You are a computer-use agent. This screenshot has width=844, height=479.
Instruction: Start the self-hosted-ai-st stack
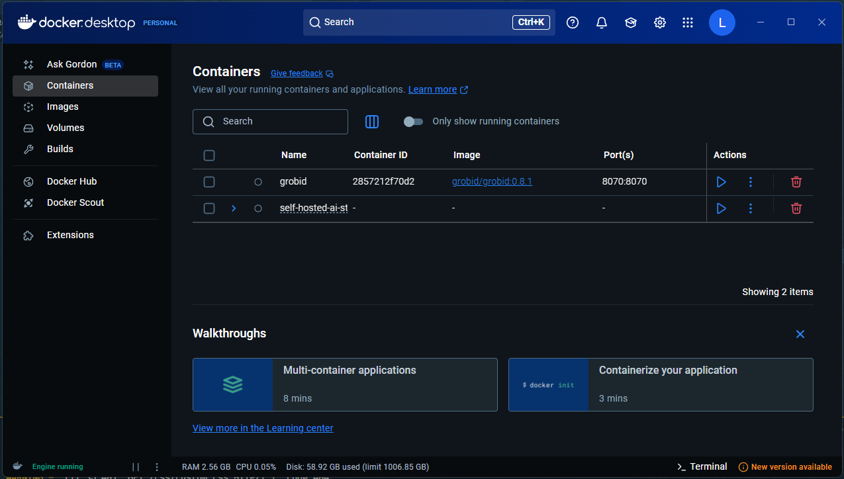pos(722,208)
